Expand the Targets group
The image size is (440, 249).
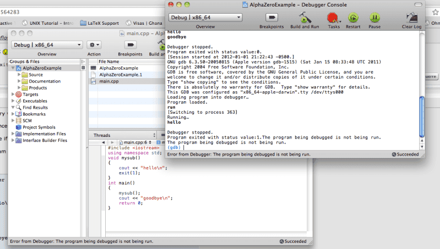coord(13,95)
